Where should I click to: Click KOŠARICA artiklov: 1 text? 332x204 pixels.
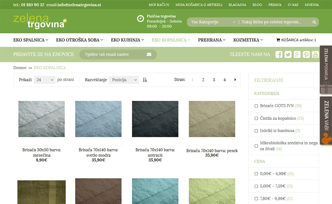click(x=299, y=40)
